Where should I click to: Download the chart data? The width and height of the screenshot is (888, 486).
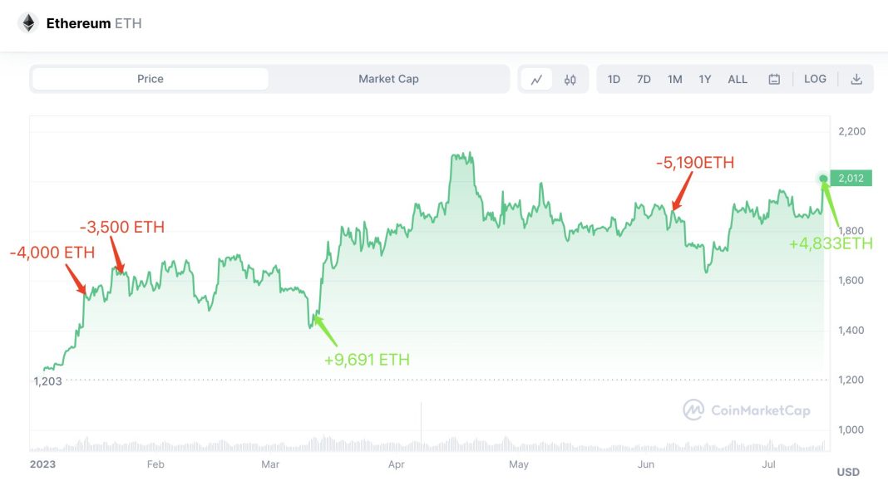(x=856, y=80)
